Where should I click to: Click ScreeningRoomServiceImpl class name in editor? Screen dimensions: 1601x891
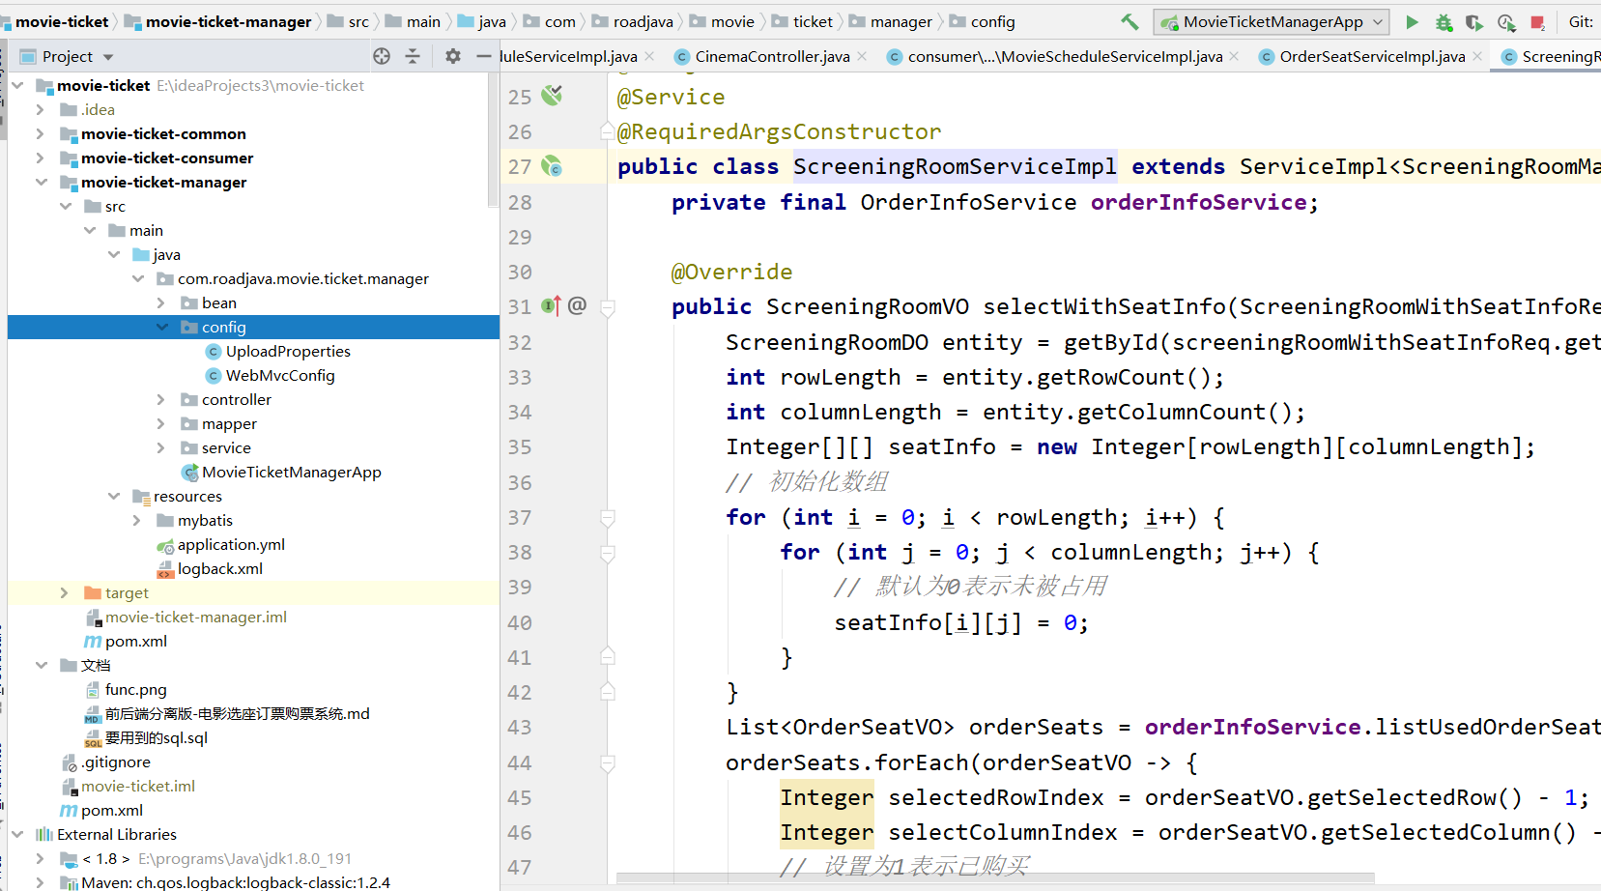[955, 166]
